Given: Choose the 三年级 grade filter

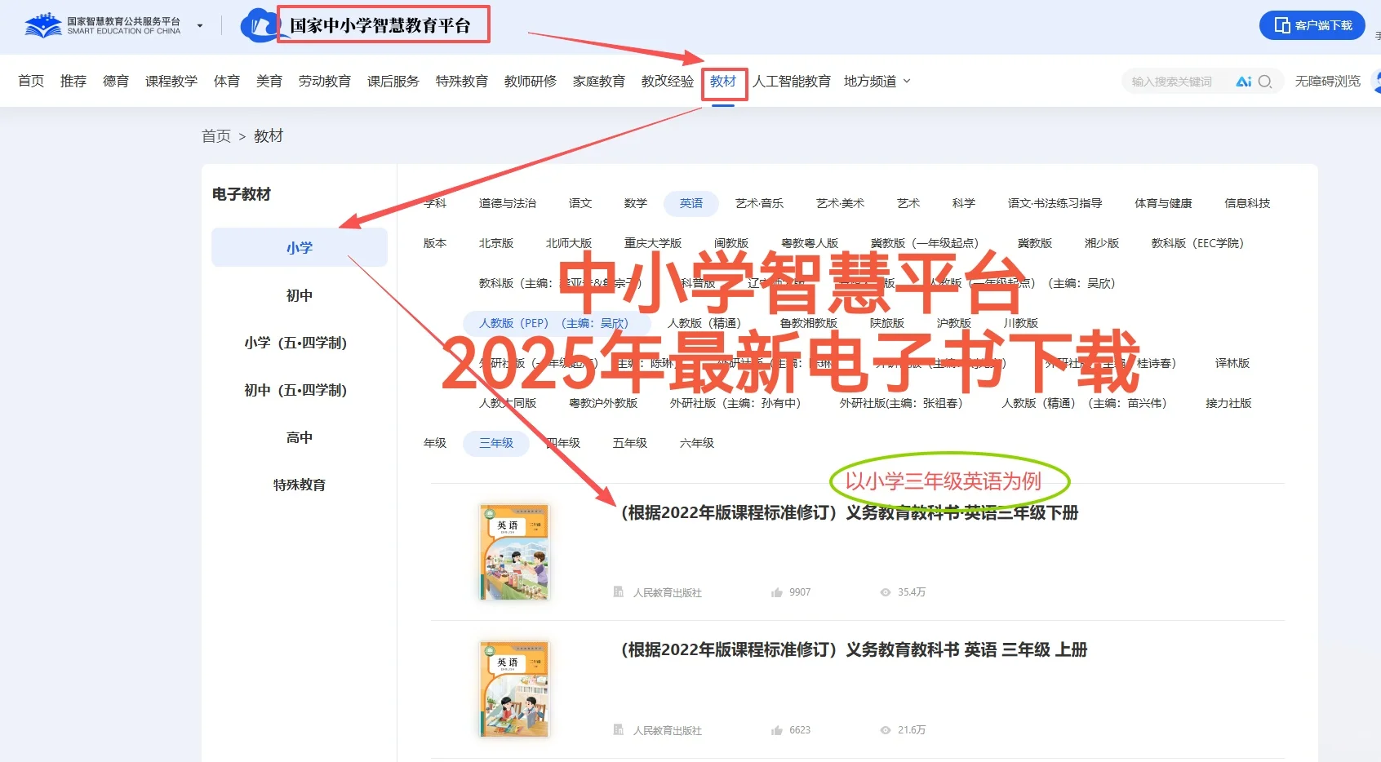Looking at the screenshot, I should pyautogui.click(x=496, y=443).
